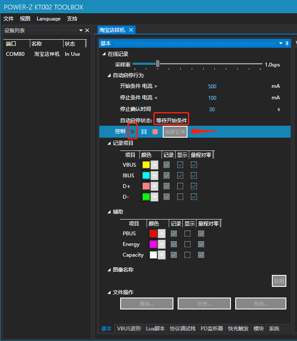Image resolution: width=297 pixels, height=341 pixels.
Task: Collapse the 记录项目 section
Action: [109, 143]
